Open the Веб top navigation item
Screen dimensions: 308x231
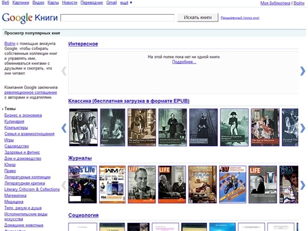click(6, 2)
